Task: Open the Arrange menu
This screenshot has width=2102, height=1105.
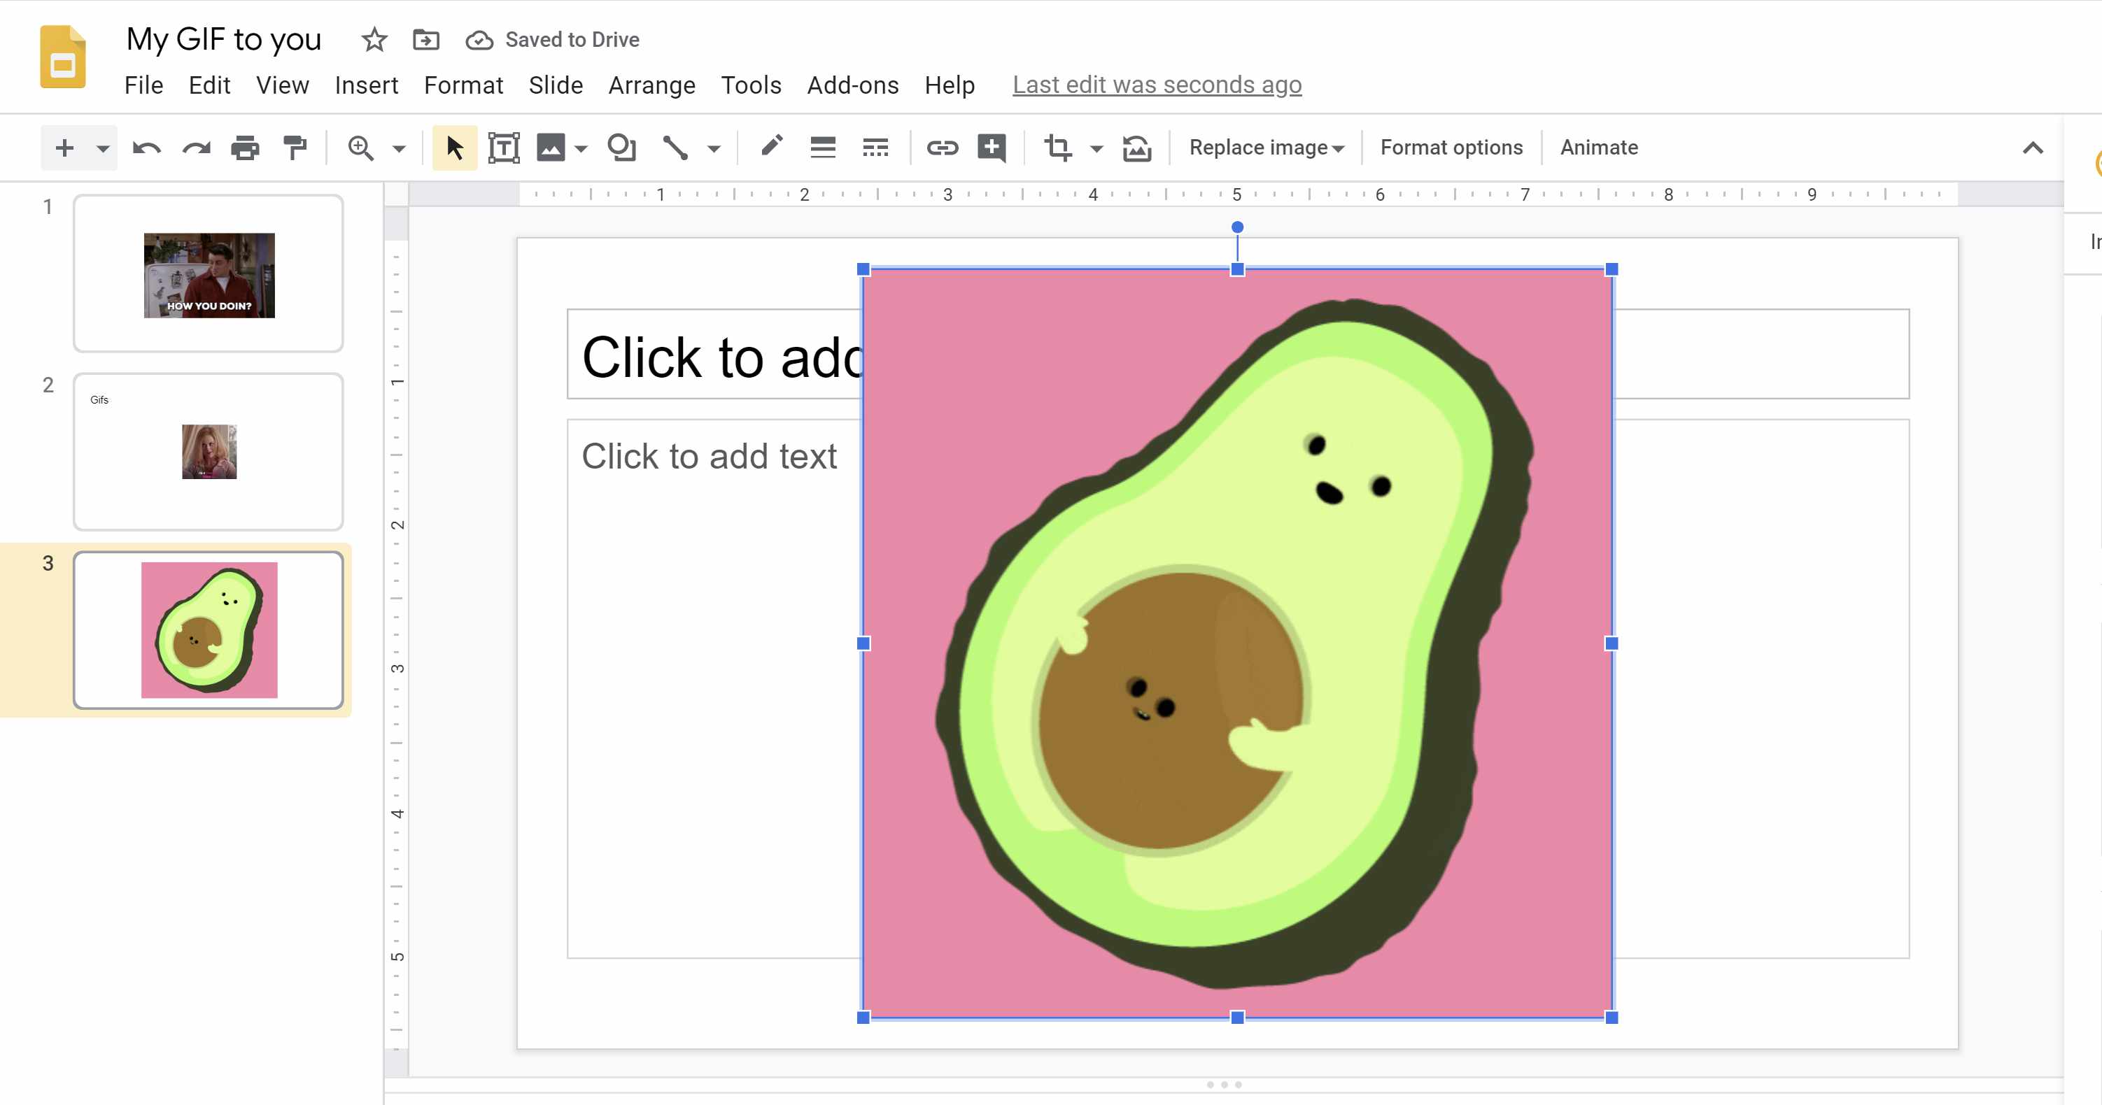Action: 652,85
